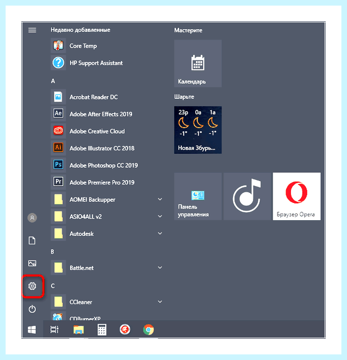
Task: Open Google Chrome from the taskbar
Action: pyautogui.click(x=148, y=330)
